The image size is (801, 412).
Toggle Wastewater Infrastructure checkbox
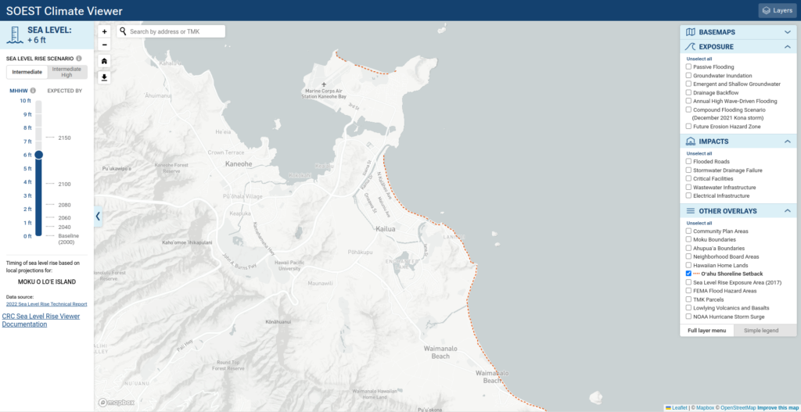(x=688, y=188)
